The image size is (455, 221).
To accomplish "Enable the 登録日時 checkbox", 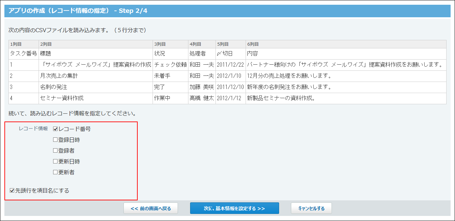I will [55, 140].
